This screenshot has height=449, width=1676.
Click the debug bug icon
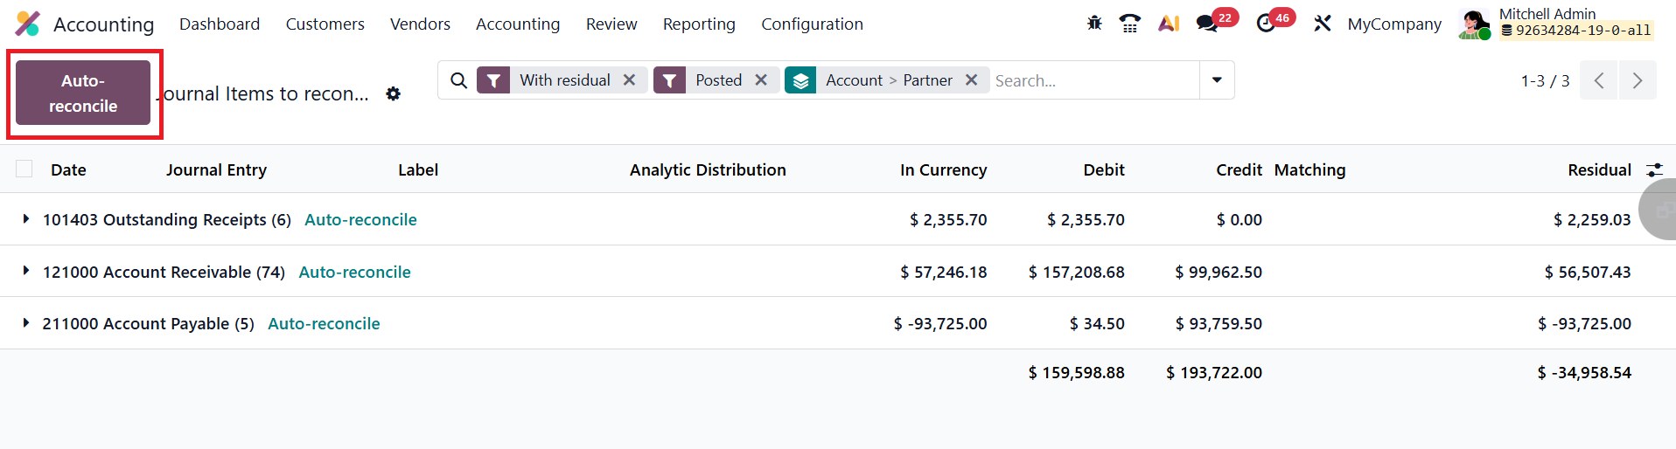point(1094,24)
